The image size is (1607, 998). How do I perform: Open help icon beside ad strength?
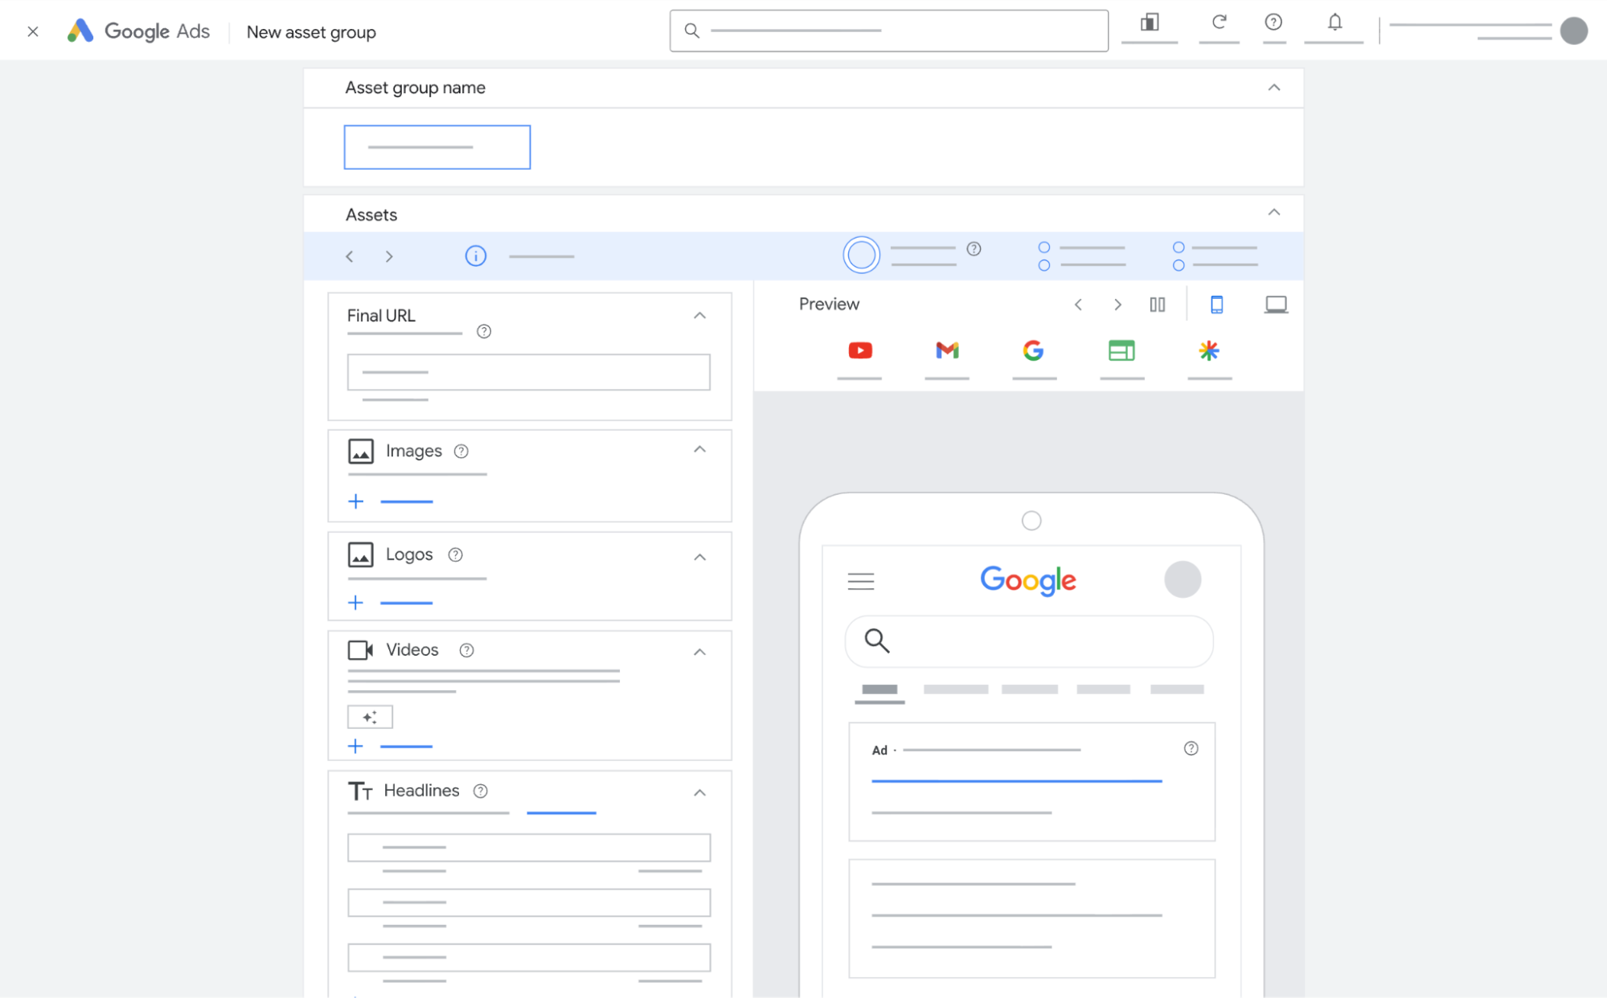(974, 248)
